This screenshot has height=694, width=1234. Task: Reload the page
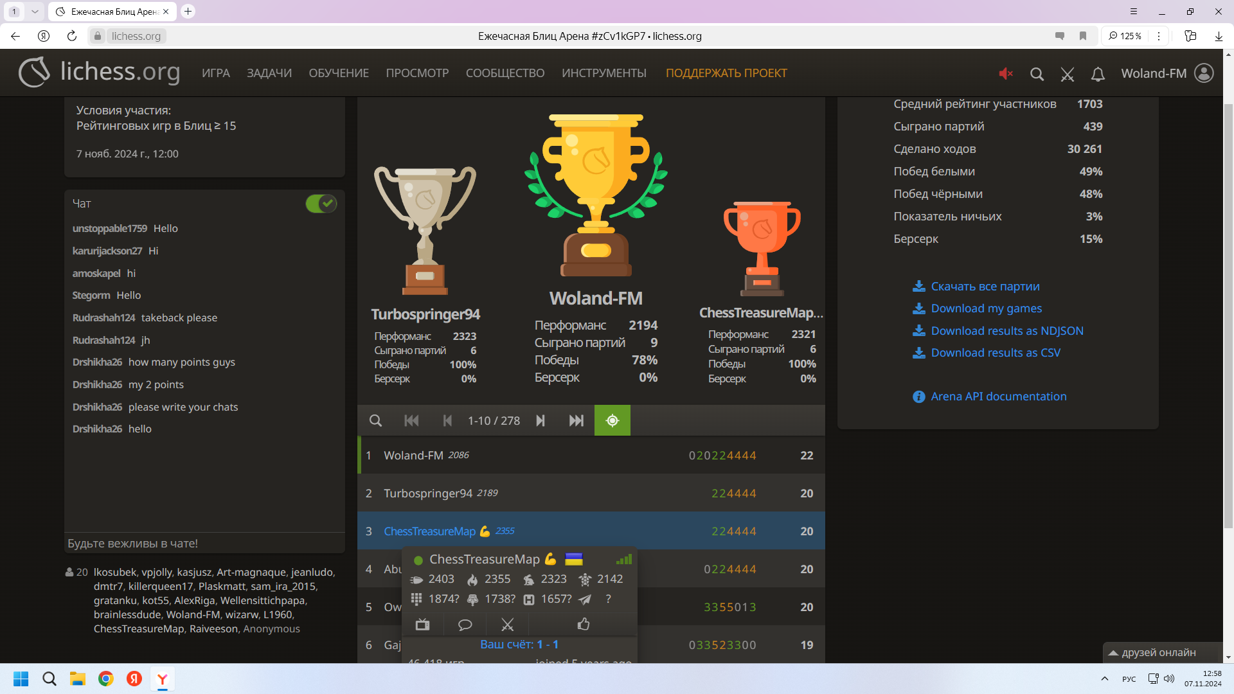point(72,36)
